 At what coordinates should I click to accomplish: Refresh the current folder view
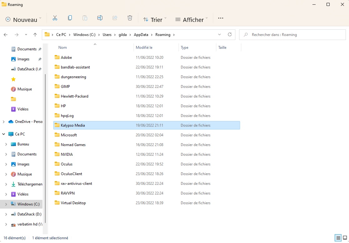230,35
